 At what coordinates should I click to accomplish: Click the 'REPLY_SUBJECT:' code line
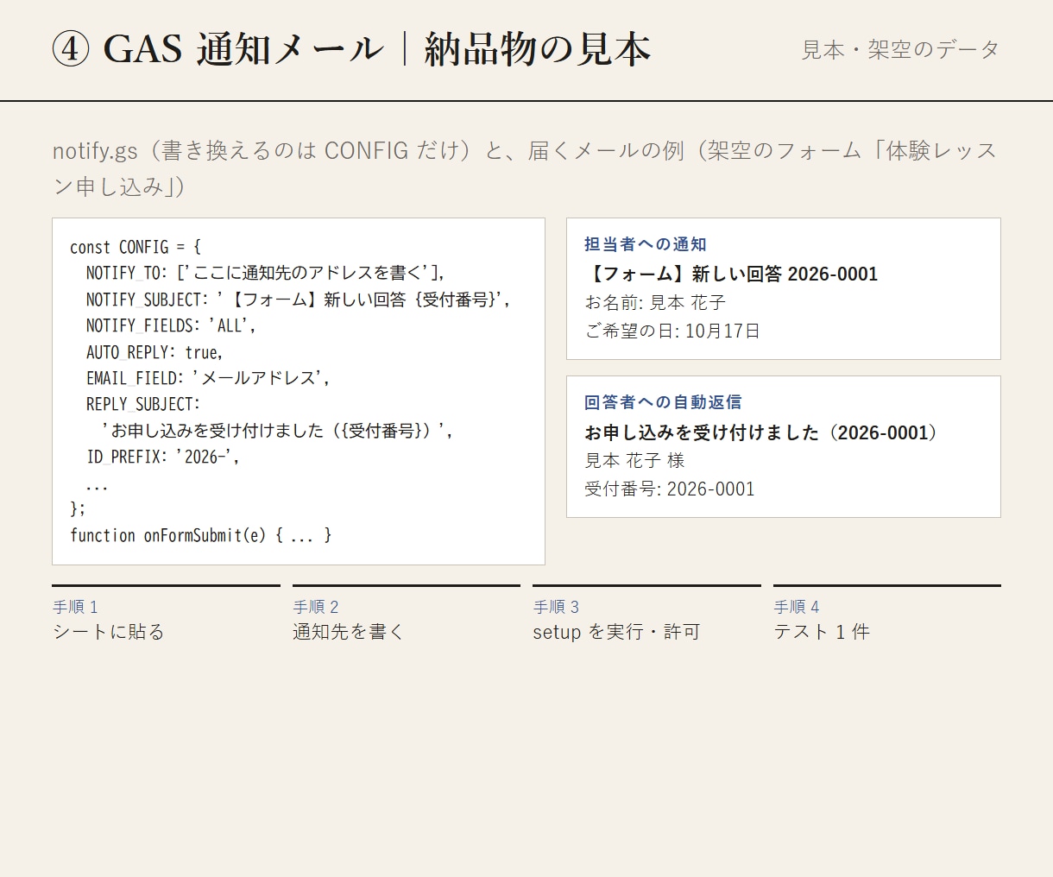pos(143,404)
